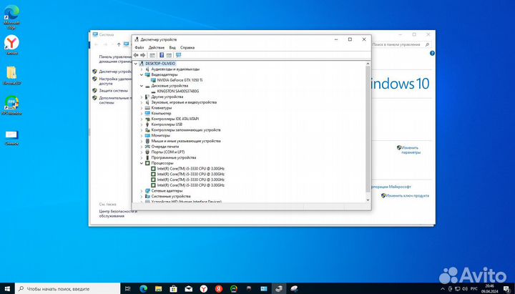
Task: Open Microsoft Edge desktop shortcut
Action: pos(11,17)
